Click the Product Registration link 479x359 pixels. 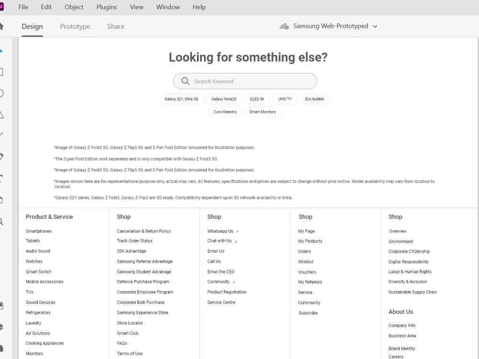click(x=227, y=292)
